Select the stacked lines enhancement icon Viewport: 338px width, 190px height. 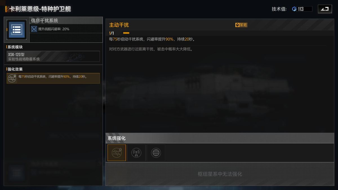click(156, 153)
